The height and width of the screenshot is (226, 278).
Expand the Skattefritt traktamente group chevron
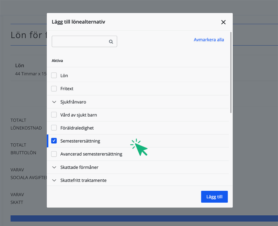[x=54, y=180]
